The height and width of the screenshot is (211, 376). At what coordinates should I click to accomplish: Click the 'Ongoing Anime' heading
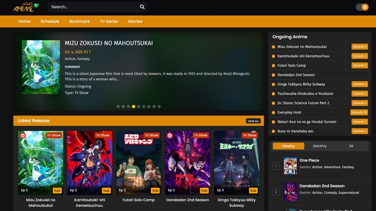(290, 36)
